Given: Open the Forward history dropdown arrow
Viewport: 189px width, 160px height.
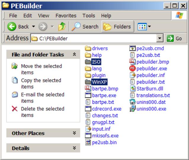Looking at the screenshot, I should pos(52,26).
